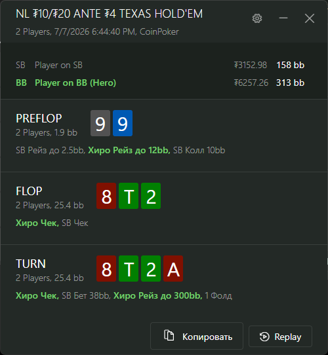Click the Копировать button

(x=197, y=336)
